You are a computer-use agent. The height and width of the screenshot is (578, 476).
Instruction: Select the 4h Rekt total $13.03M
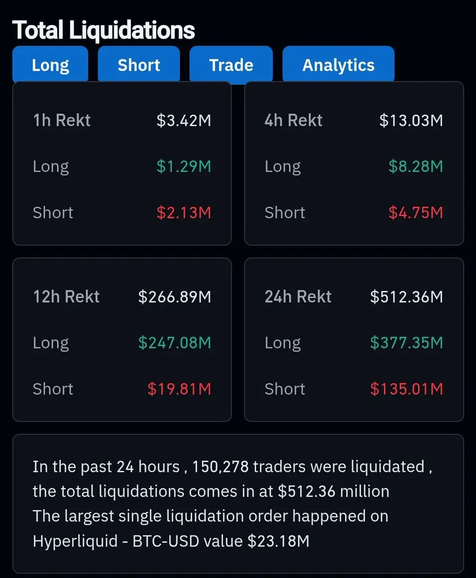coord(411,120)
